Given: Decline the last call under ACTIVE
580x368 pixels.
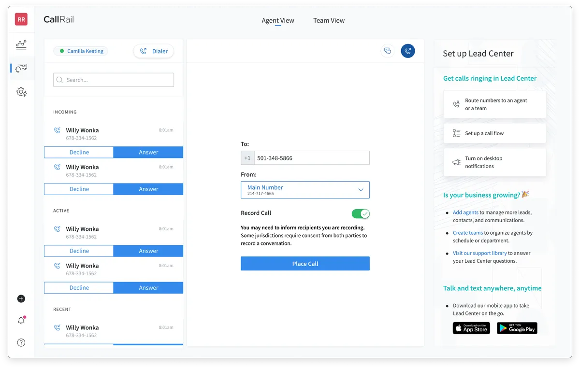Looking at the screenshot, I should [79, 287].
